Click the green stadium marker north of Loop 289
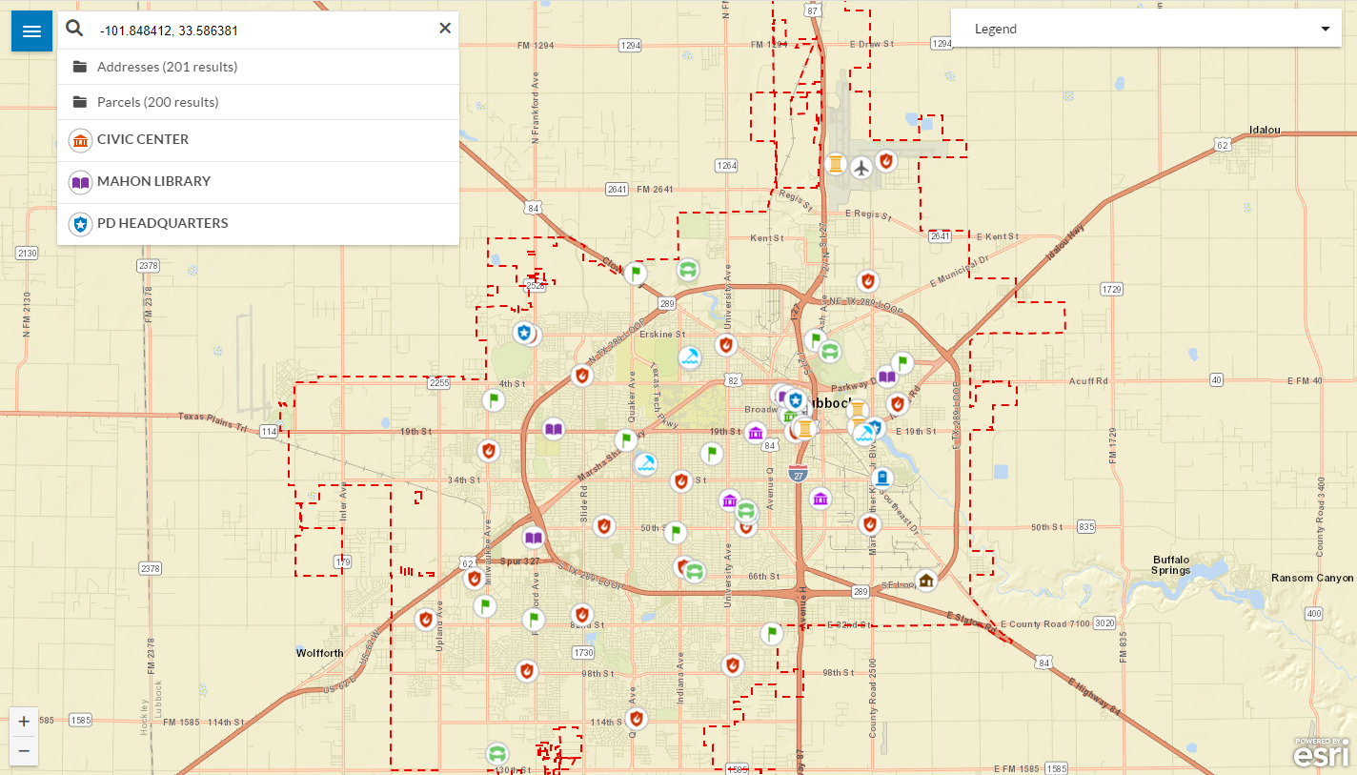The width and height of the screenshot is (1357, 775). [687, 270]
